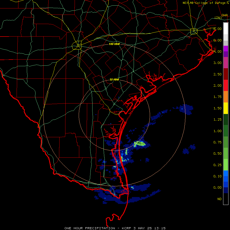Screen dimensions: 230x230
Task: Pick the orange legend swatch near 1.75
Action: tap(226, 97)
